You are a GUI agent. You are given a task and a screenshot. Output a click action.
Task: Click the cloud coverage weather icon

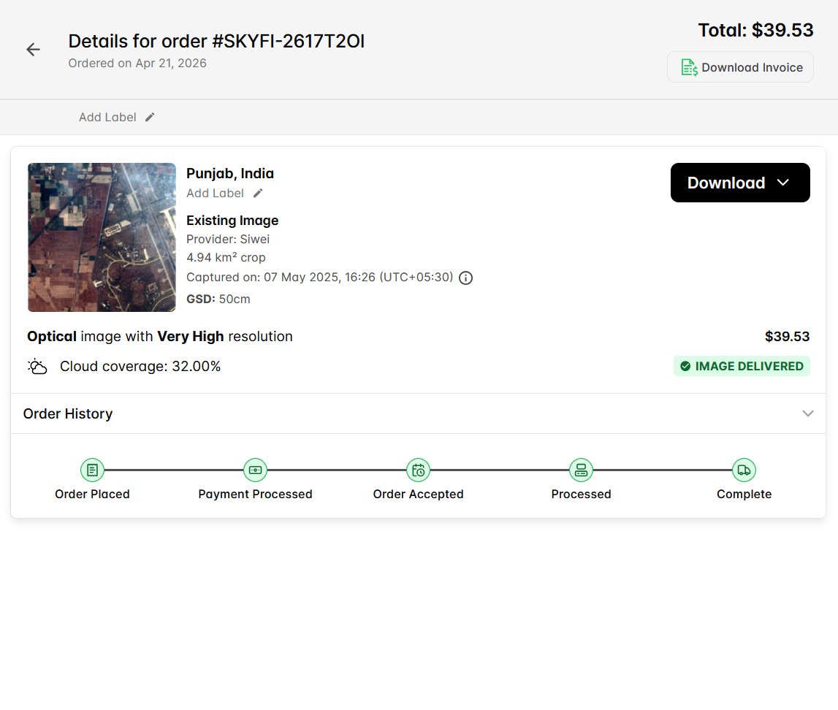[37, 367]
